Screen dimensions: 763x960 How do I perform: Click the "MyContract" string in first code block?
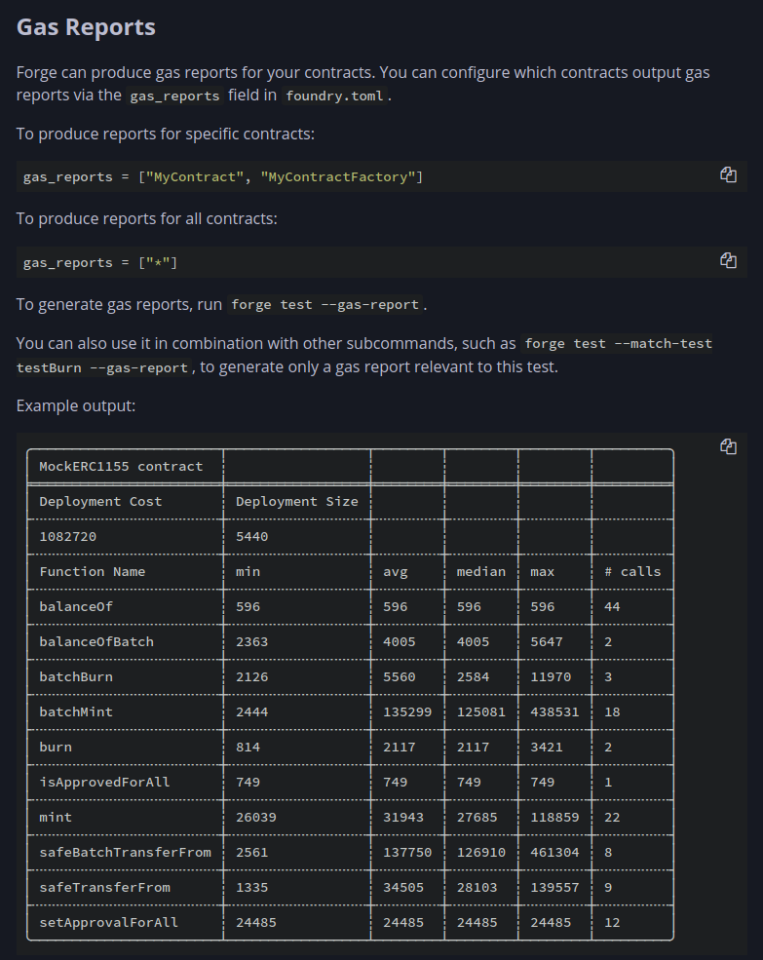coord(195,177)
